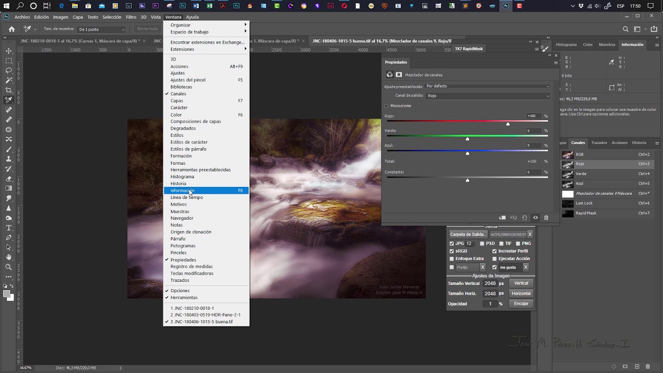Open the Tam. de muestra dropdown
This screenshot has height=373, width=663.
(102, 29)
